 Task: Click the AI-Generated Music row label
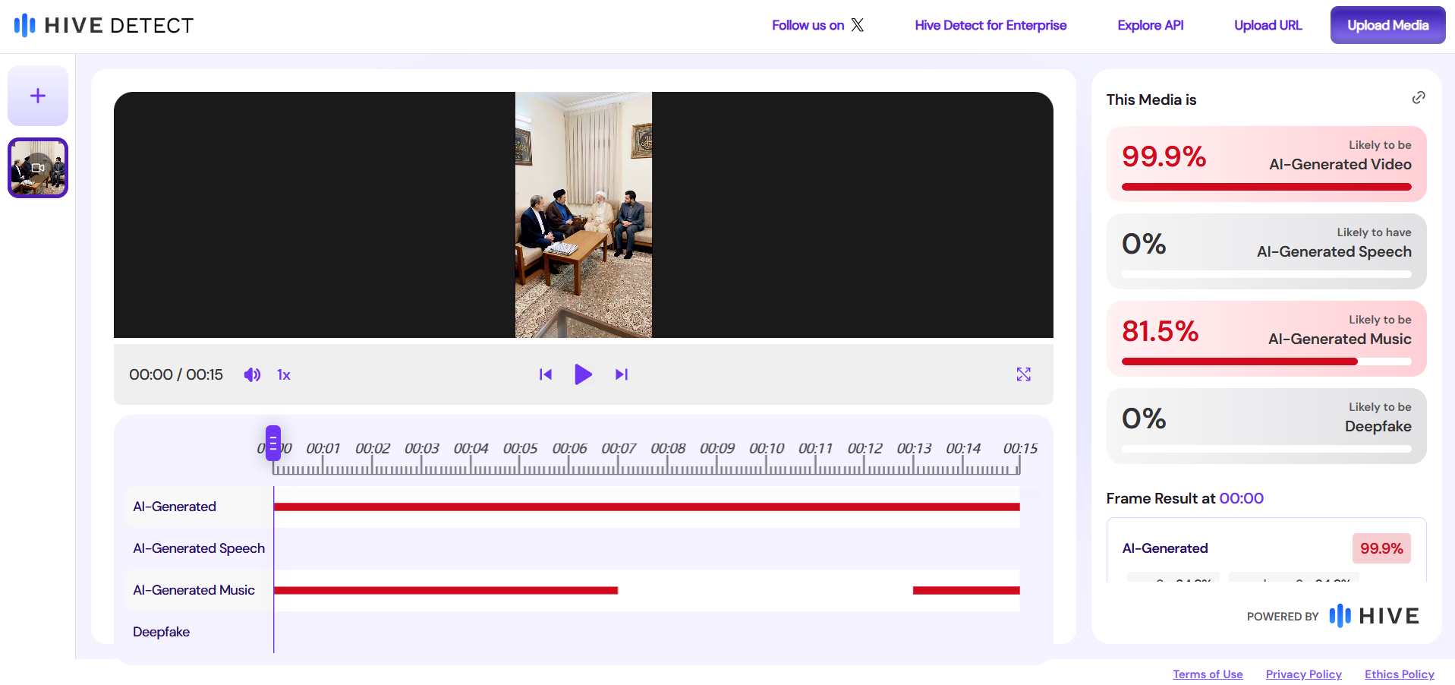194,590
